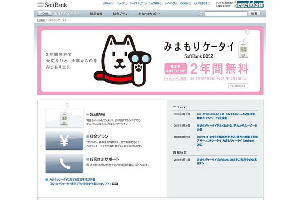
Task: Open the 料金プラン navigation menu item
Action: (120, 14)
